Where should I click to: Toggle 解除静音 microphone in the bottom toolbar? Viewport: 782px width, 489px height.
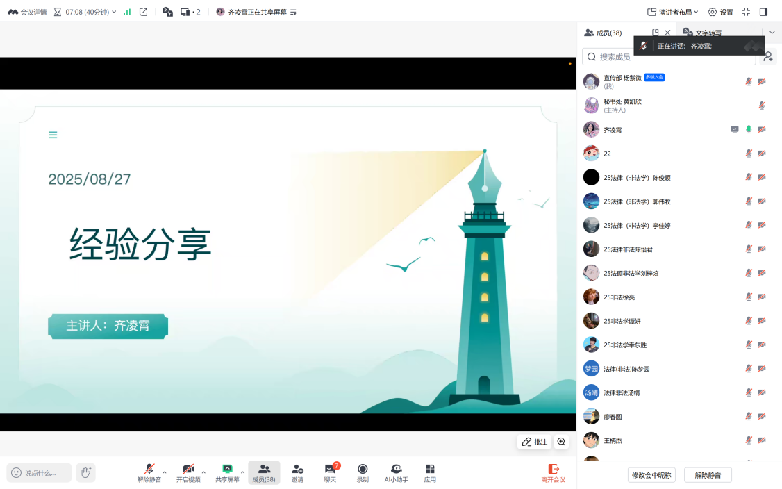pyautogui.click(x=149, y=470)
